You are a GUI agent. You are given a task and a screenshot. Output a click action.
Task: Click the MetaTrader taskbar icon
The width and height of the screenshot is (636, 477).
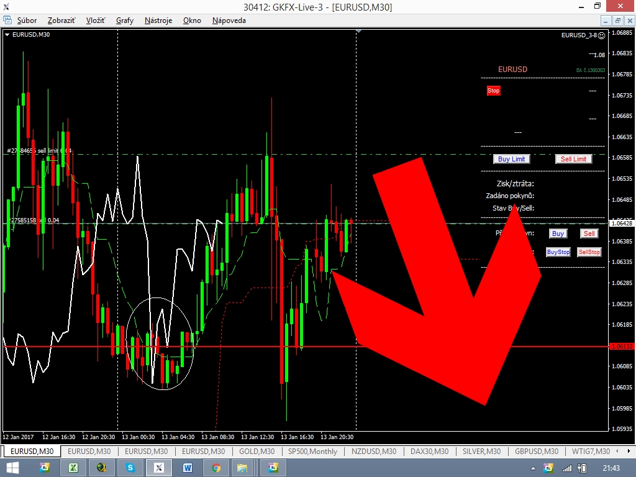click(x=159, y=468)
